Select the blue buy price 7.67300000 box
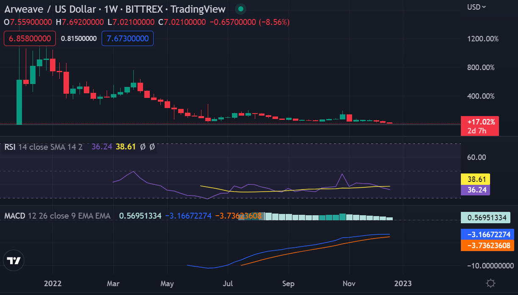Image resolution: width=518 pixels, height=295 pixels. pyautogui.click(x=127, y=38)
